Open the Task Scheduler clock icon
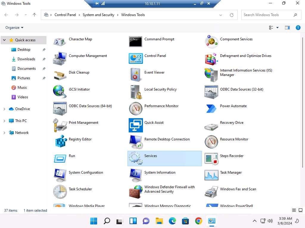This screenshot has height=228, width=305. point(60,191)
